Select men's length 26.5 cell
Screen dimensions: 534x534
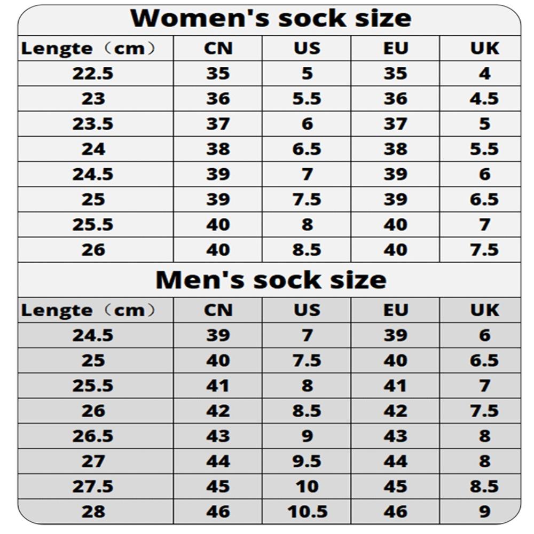pyautogui.click(x=96, y=436)
